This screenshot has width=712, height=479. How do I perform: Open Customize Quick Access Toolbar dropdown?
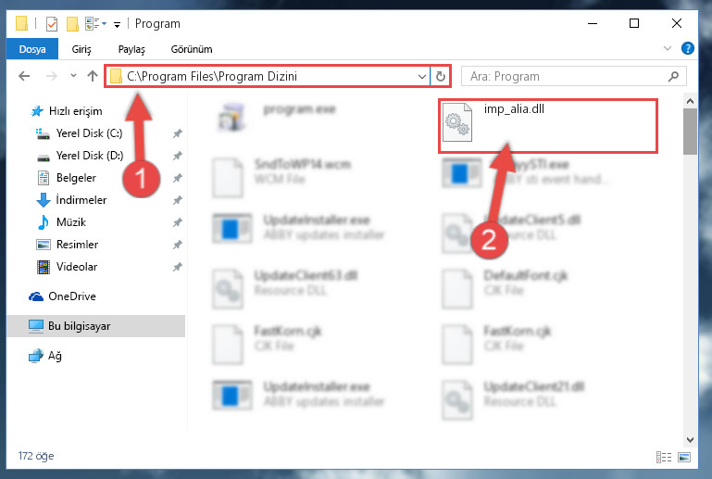click(118, 24)
